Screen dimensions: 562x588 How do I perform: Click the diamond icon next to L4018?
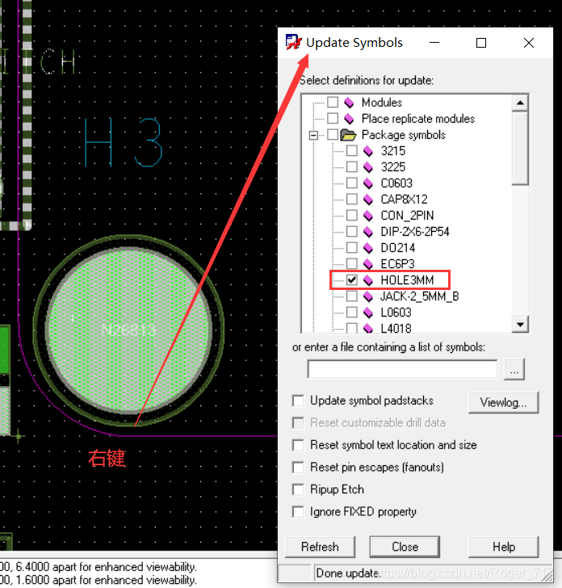tap(368, 329)
